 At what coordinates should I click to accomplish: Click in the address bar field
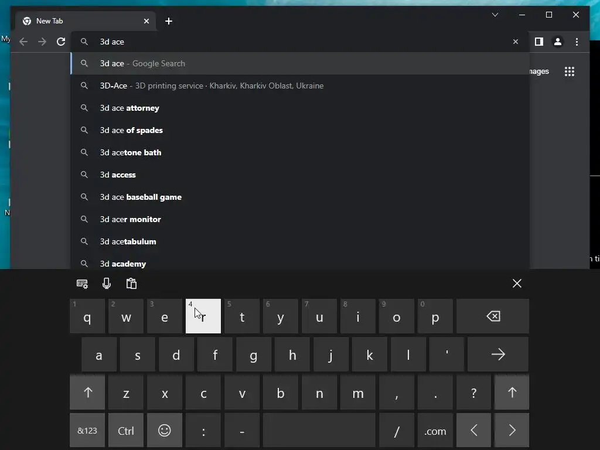pyautogui.click(x=301, y=42)
